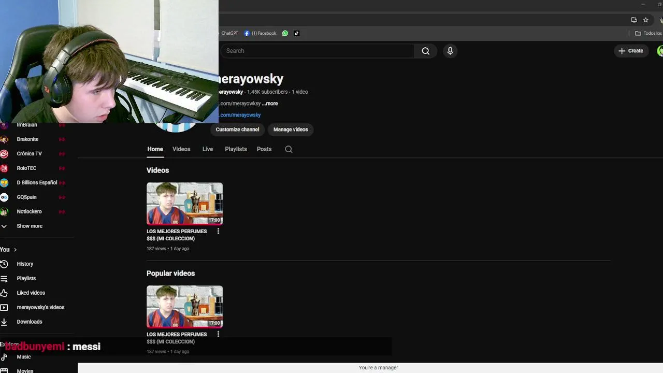Click the You're a manager notice
The image size is (663, 373).
[x=378, y=368]
